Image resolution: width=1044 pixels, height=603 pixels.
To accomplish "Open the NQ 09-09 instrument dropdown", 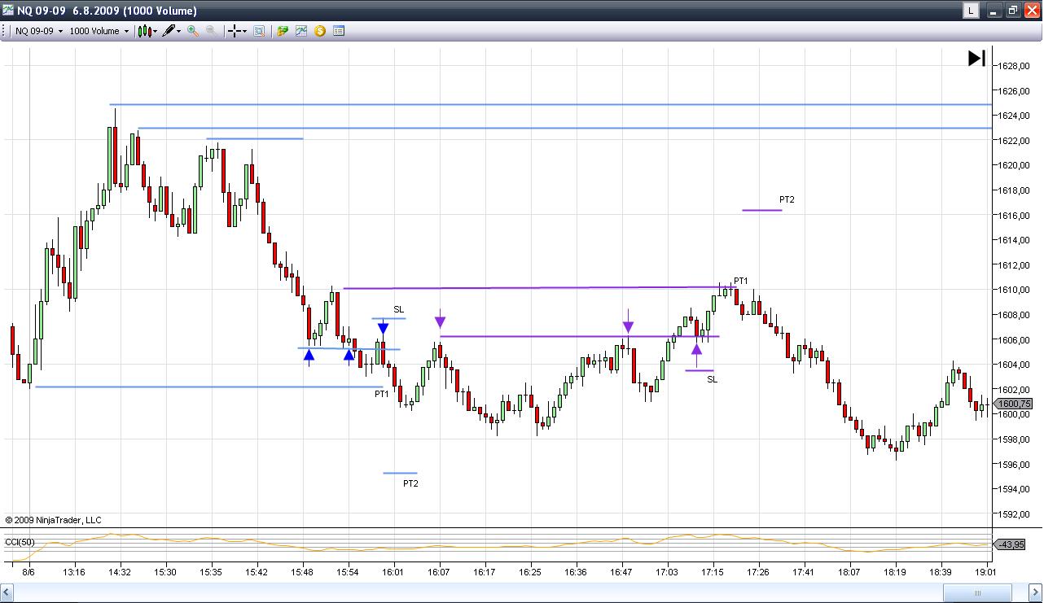I will (39, 31).
